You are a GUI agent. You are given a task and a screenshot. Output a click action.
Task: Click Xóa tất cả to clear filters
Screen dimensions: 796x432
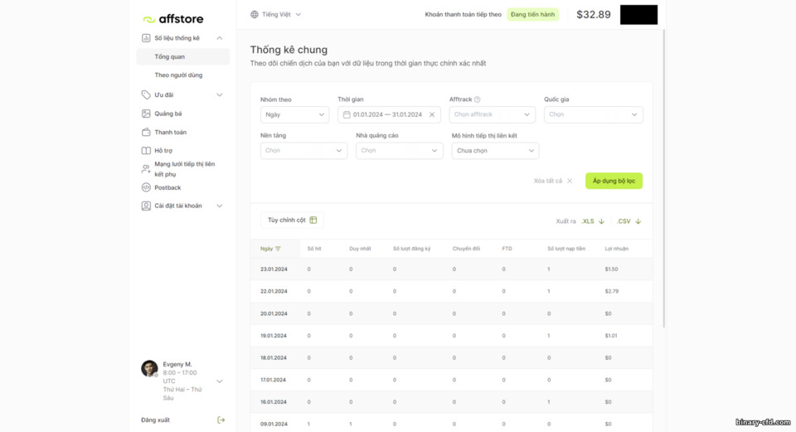[548, 181]
